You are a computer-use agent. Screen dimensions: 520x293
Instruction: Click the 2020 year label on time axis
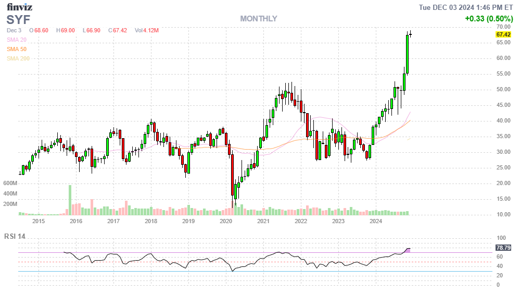click(226, 221)
